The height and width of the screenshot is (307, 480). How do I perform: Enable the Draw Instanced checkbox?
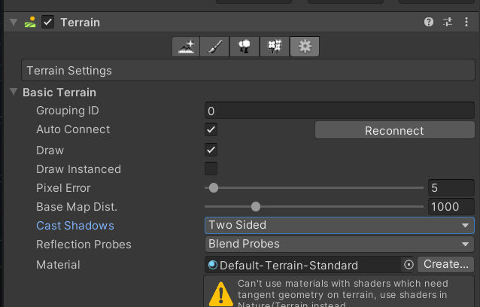point(211,169)
